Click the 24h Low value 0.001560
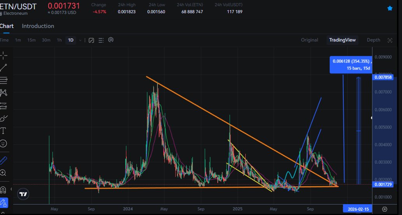The height and width of the screenshot is (215, 402). pos(156,12)
